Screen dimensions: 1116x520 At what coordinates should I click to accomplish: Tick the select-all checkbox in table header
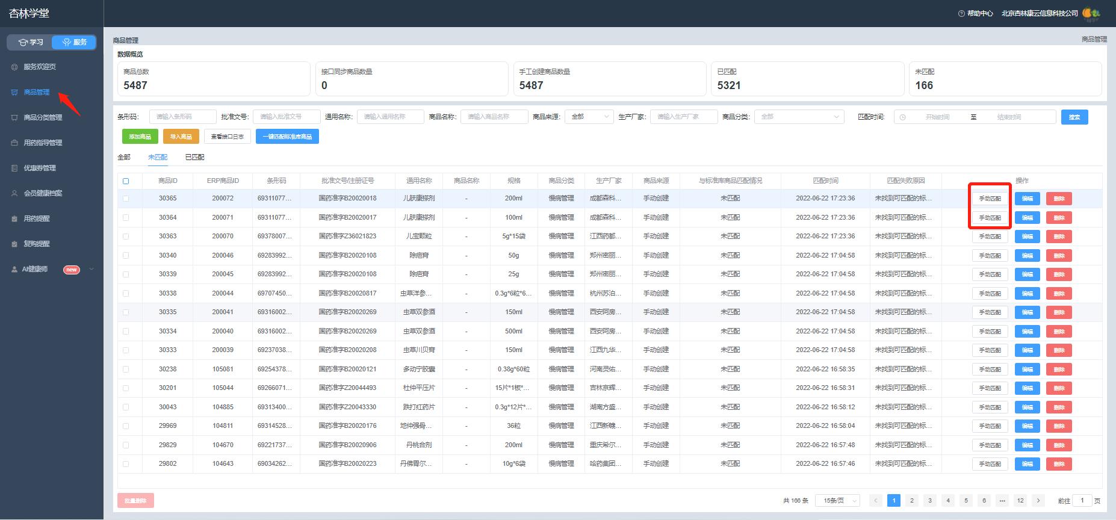(126, 181)
